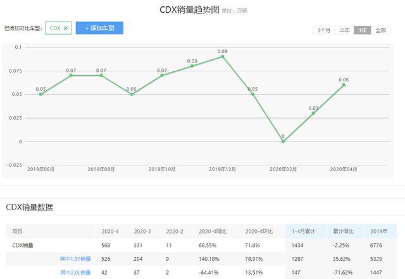Click the CDX销量趋势图 chart title

(x=189, y=10)
